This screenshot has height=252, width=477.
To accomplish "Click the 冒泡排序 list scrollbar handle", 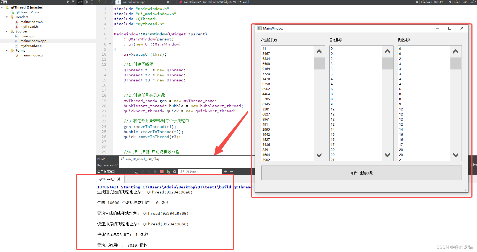I will (387, 63).
